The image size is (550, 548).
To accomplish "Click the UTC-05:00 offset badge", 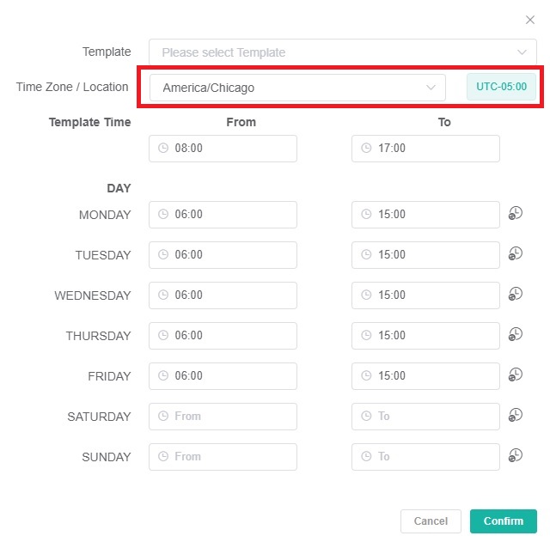I will tap(501, 87).
